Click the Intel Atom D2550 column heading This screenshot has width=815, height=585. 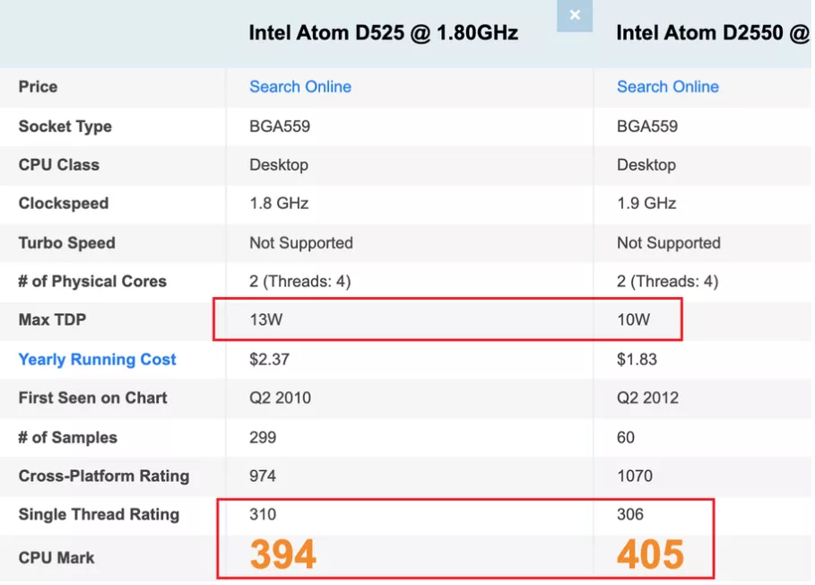tap(713, 33)
